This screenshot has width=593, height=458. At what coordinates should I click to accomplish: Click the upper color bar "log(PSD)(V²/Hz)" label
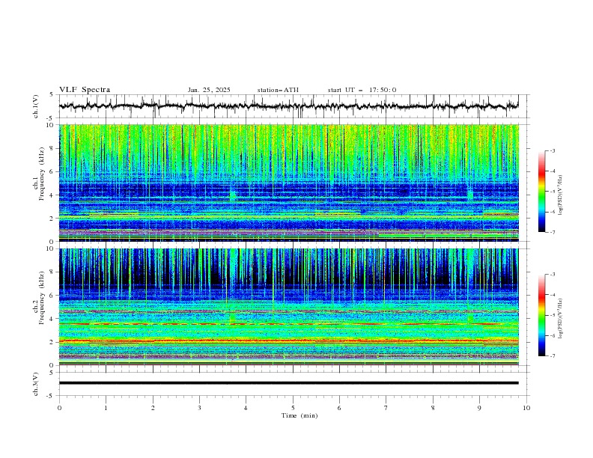pos(561,195)
